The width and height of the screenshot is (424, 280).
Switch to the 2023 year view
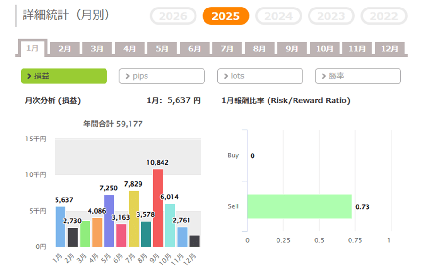pyautogui.click(x=331, y=16)
